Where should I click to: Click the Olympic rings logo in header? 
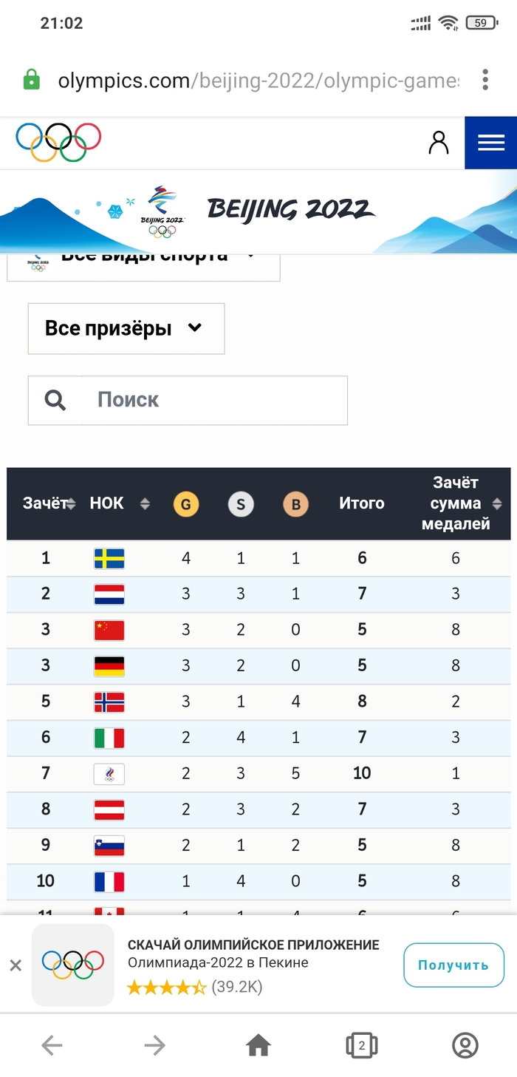coord(58,140)
